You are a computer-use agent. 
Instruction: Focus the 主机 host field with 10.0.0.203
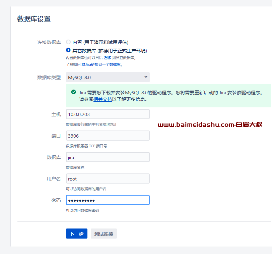point(108,114)
